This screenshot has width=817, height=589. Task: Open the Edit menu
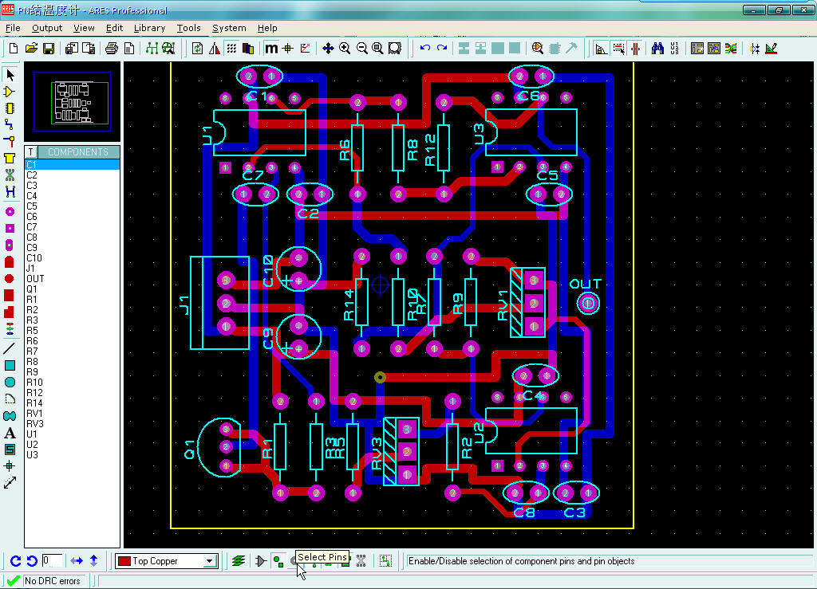[114, 28]
